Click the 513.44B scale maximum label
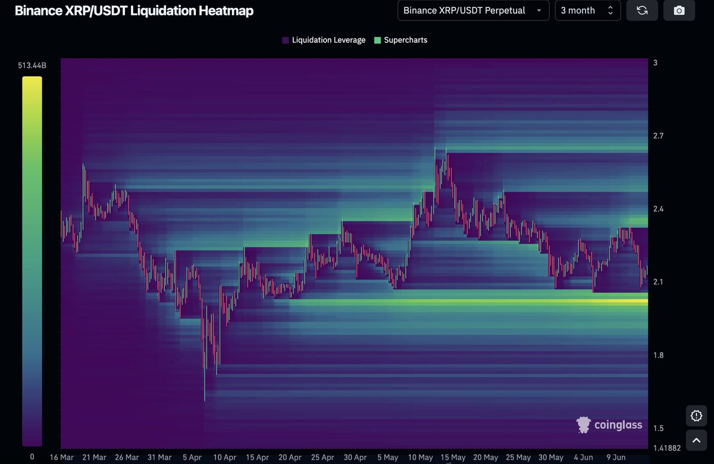This screenshot has width=714, height=464. [x=32, y=65]
